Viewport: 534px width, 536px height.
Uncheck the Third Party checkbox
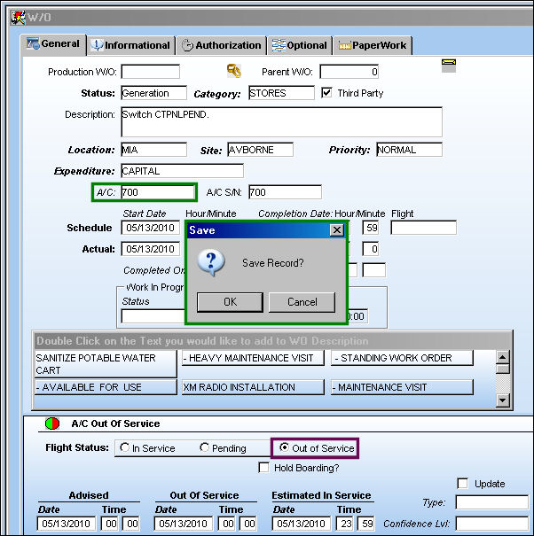click(326, 93)
